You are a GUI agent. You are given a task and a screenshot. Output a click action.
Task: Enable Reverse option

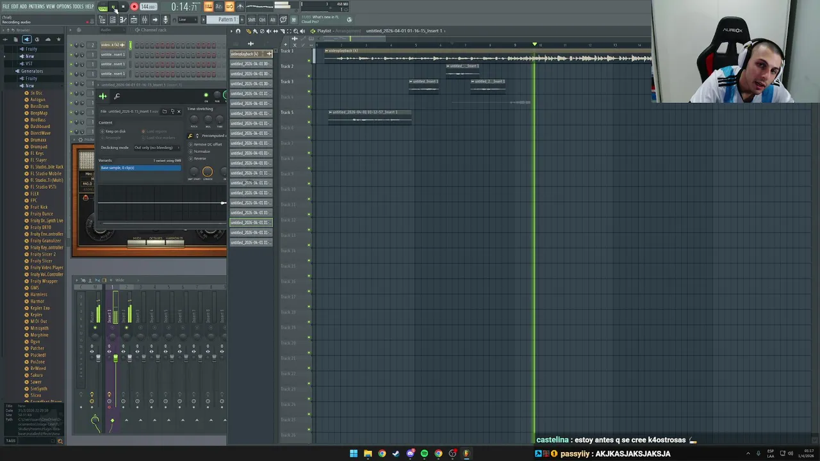point(198,158)
